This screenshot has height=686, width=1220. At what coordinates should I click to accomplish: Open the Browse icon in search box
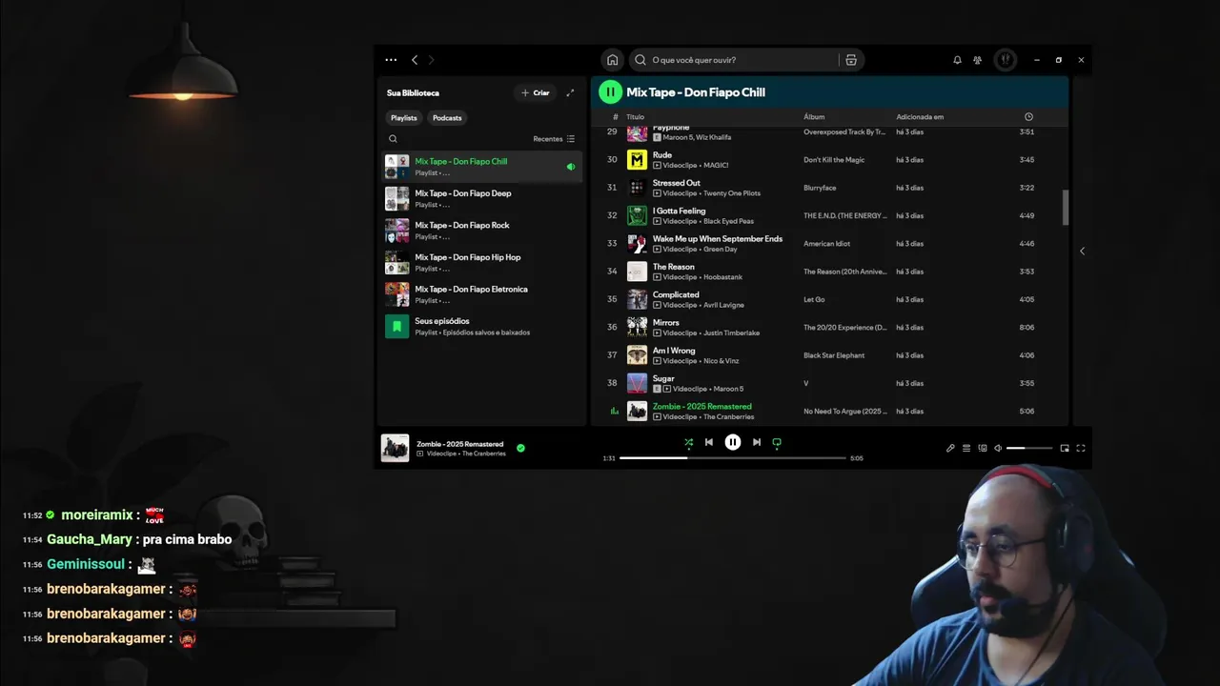(x=851, y=60)
